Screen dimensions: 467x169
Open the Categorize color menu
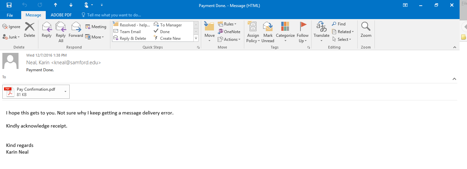[x=285, y=32]
